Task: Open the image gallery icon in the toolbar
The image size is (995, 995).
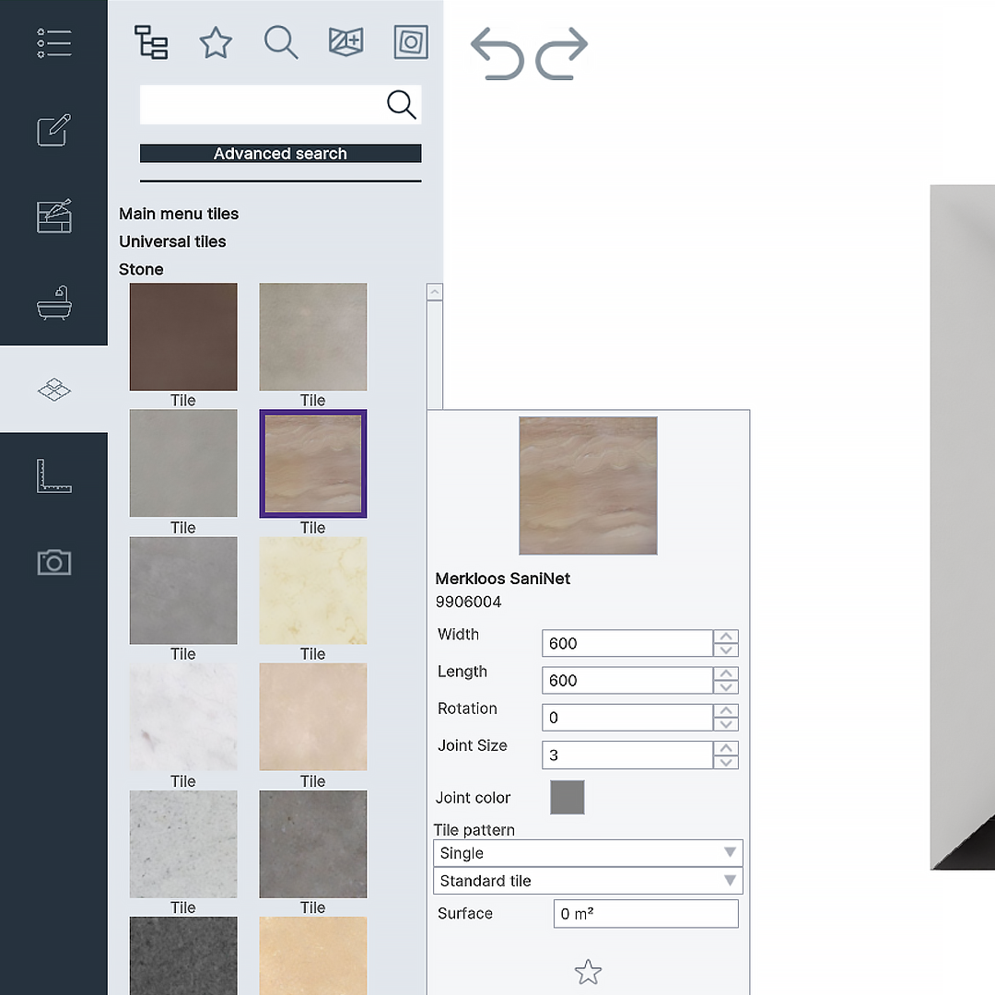Action: tap(410, 42)
